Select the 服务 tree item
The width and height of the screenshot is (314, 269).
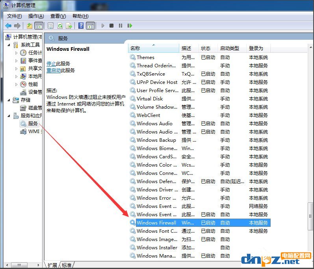tap(29, 124)
